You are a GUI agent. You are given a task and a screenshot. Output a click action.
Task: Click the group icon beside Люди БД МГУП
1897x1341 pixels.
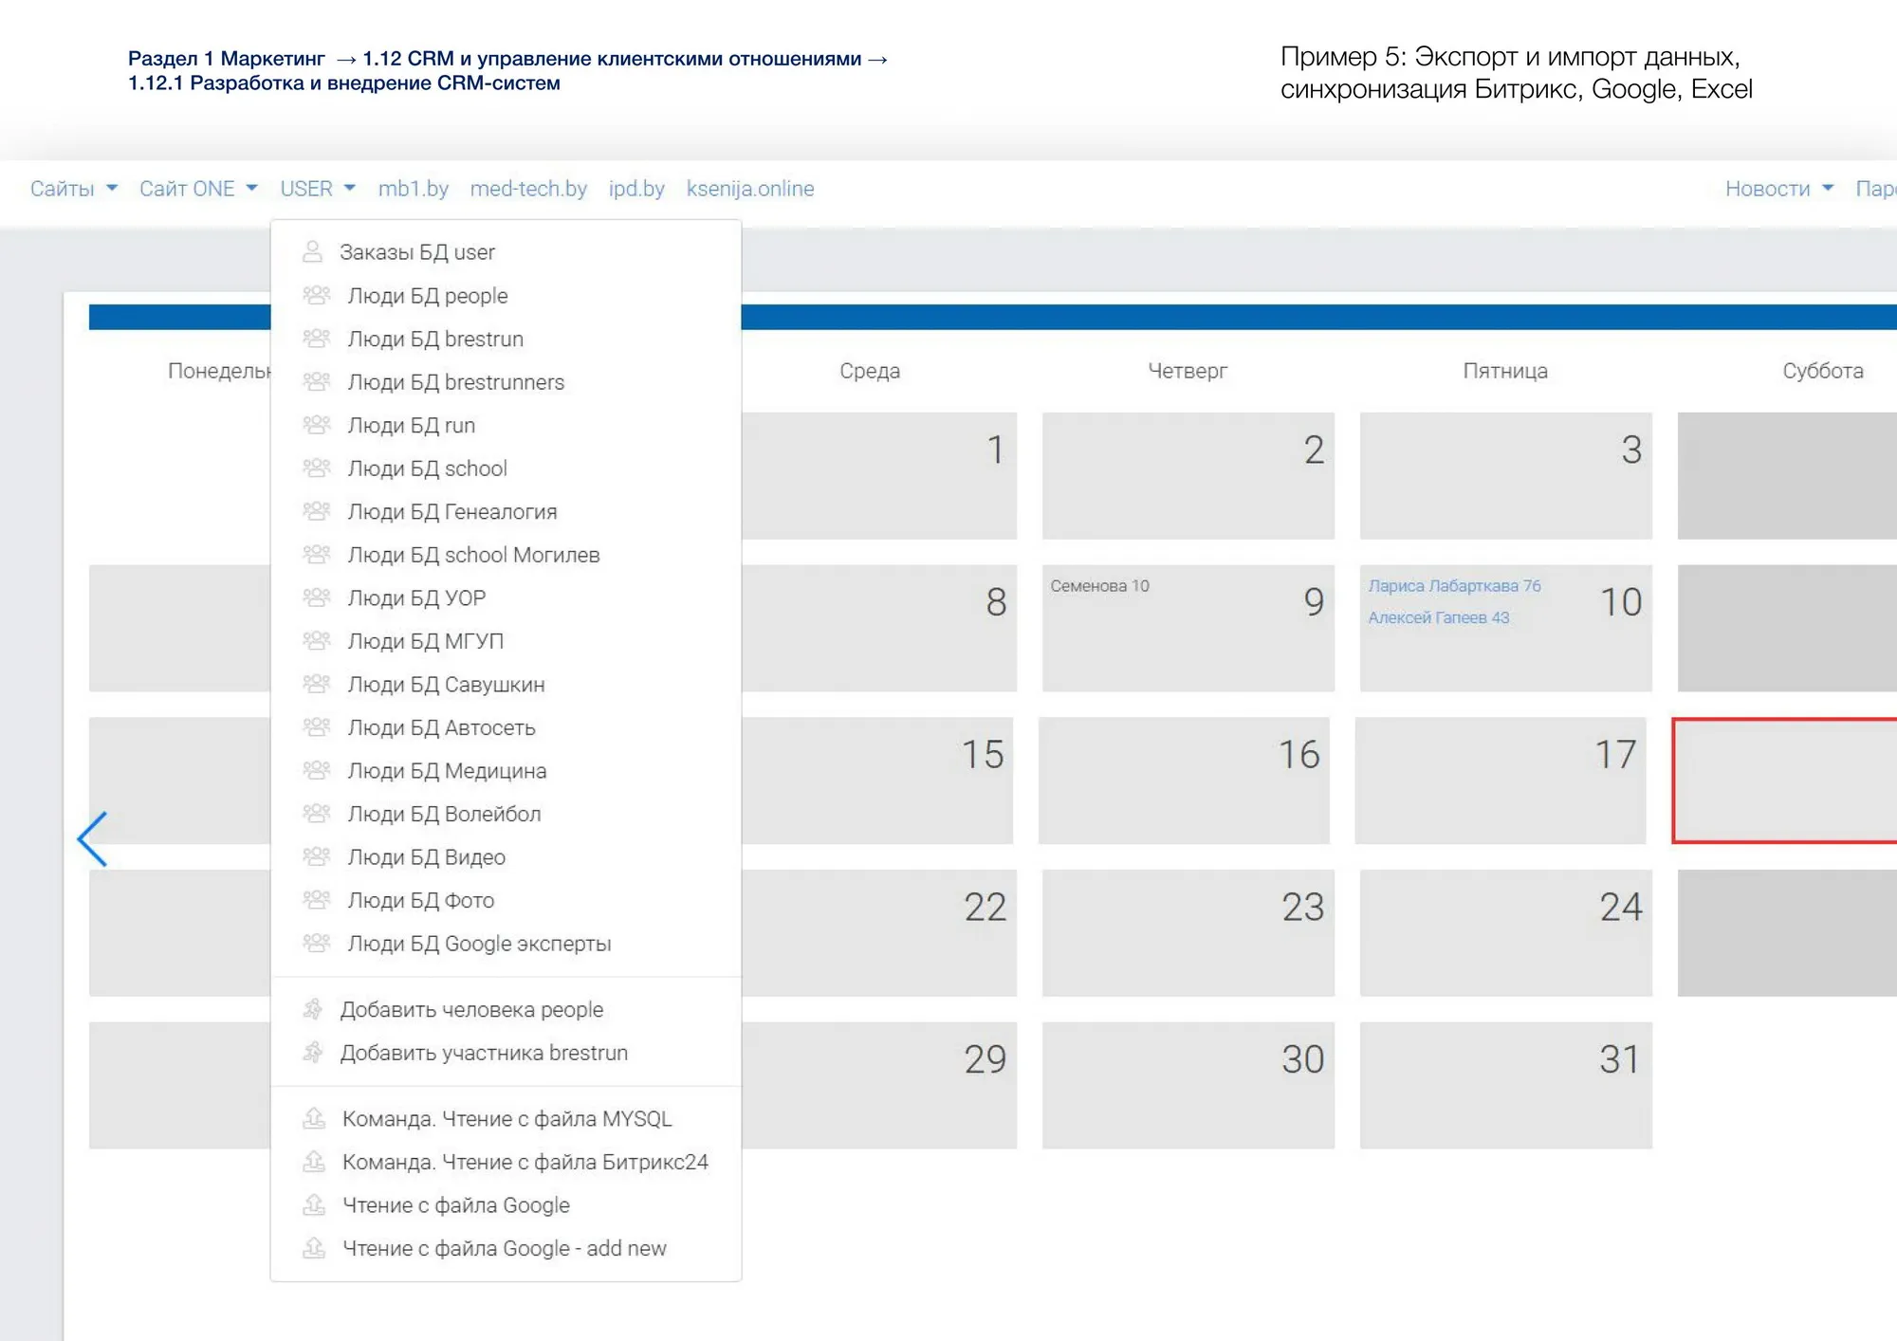point(316,641)
